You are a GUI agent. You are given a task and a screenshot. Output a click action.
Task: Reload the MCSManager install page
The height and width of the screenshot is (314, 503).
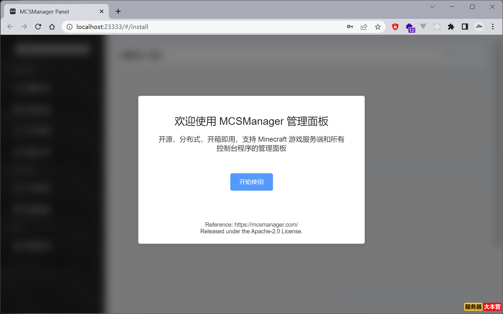[38, 26]
